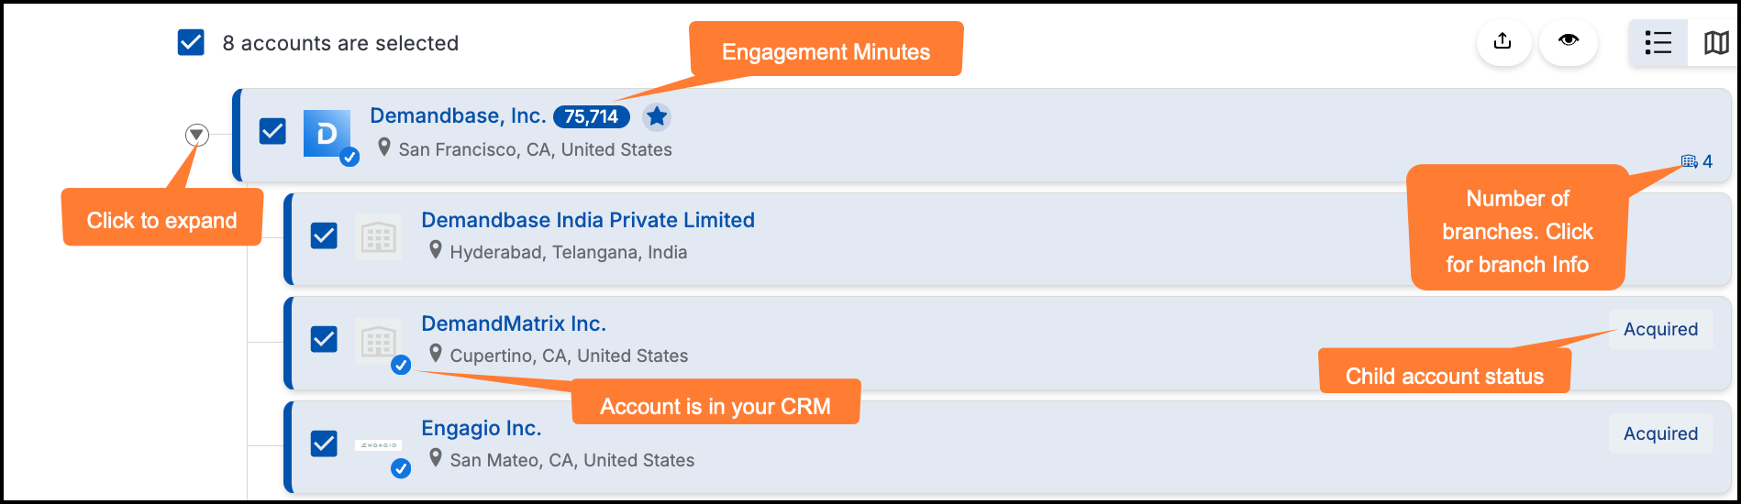Image resolution: width=1741 pixels, height=504 pixels.
Task: Collapse the Demandbase account hierarchy arrow
Action: click(x=196, y=135)
